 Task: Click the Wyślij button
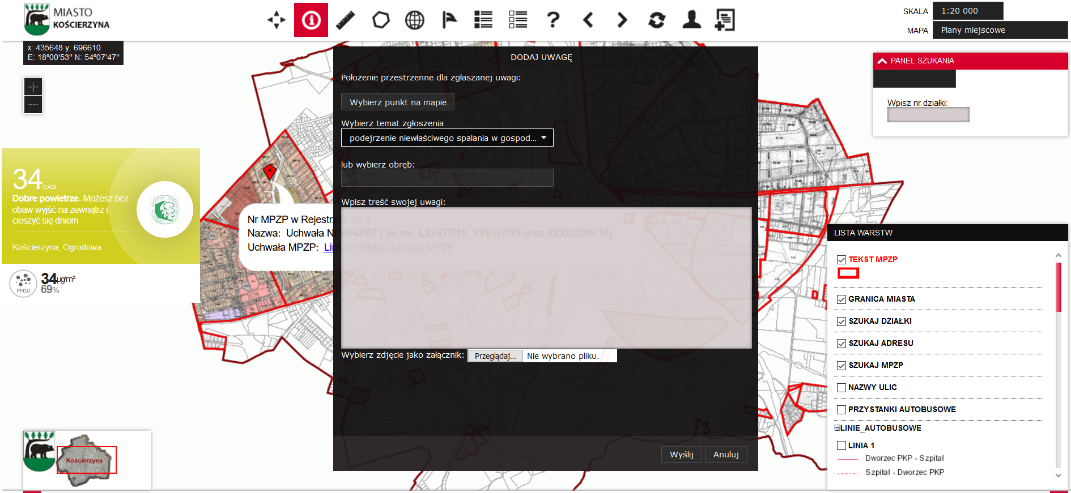681,455
